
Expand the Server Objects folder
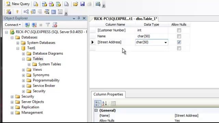[x=12, y=102]
